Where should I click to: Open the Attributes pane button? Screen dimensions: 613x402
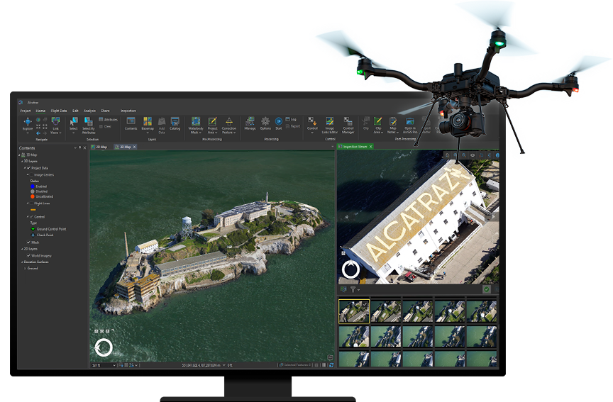[x=109, y=120]
